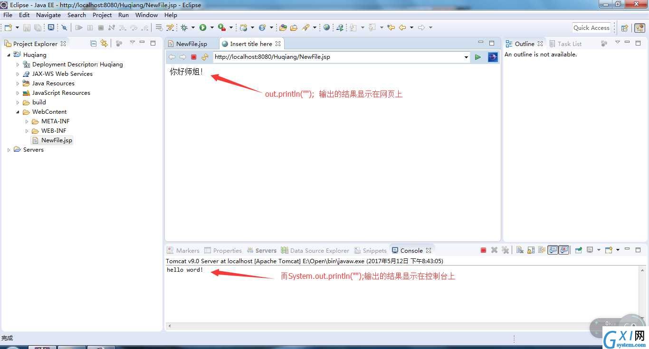Open Project Explorer View Menu triangle

point(133,43)
